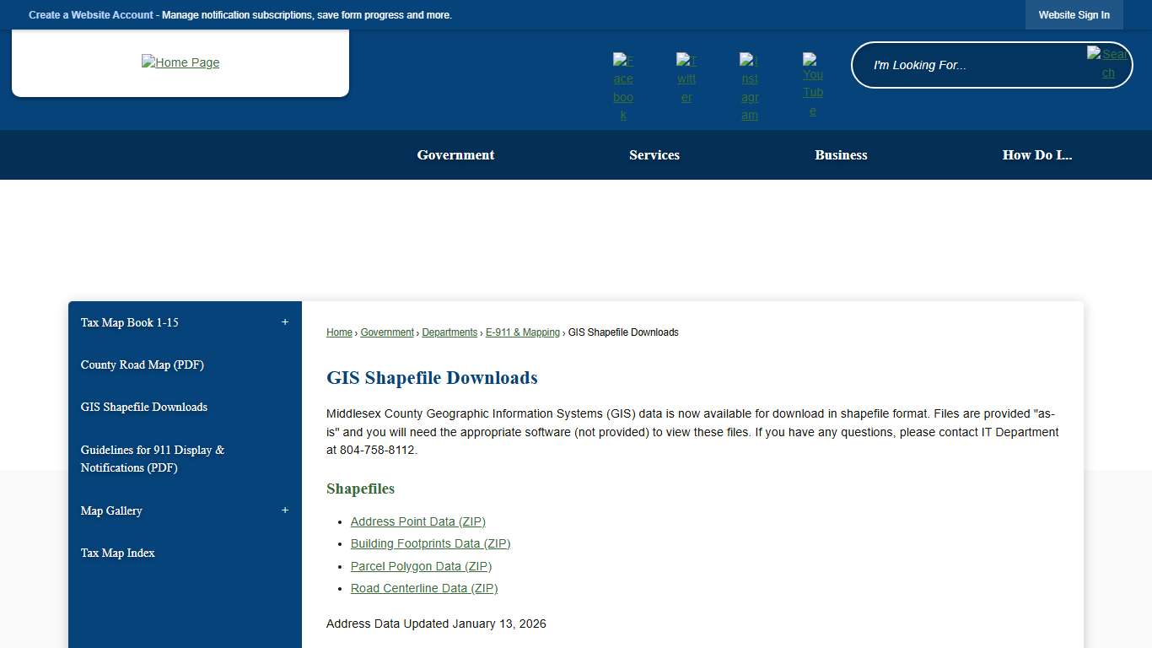Image resolution: width=1152 pixels, height=648 pixels.
Task: Expand the Map Gallery section
Action: point(284,510)
